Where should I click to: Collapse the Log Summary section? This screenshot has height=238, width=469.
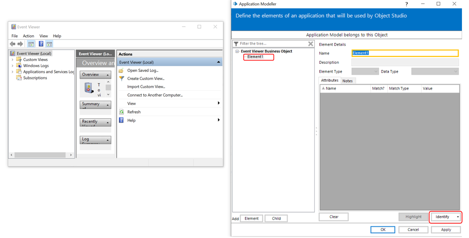point(107,140)
